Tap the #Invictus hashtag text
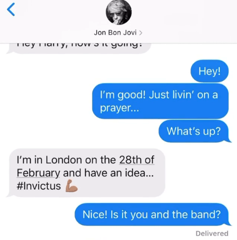The width and height of the screenshot is (237, 240). click(38, 186)
